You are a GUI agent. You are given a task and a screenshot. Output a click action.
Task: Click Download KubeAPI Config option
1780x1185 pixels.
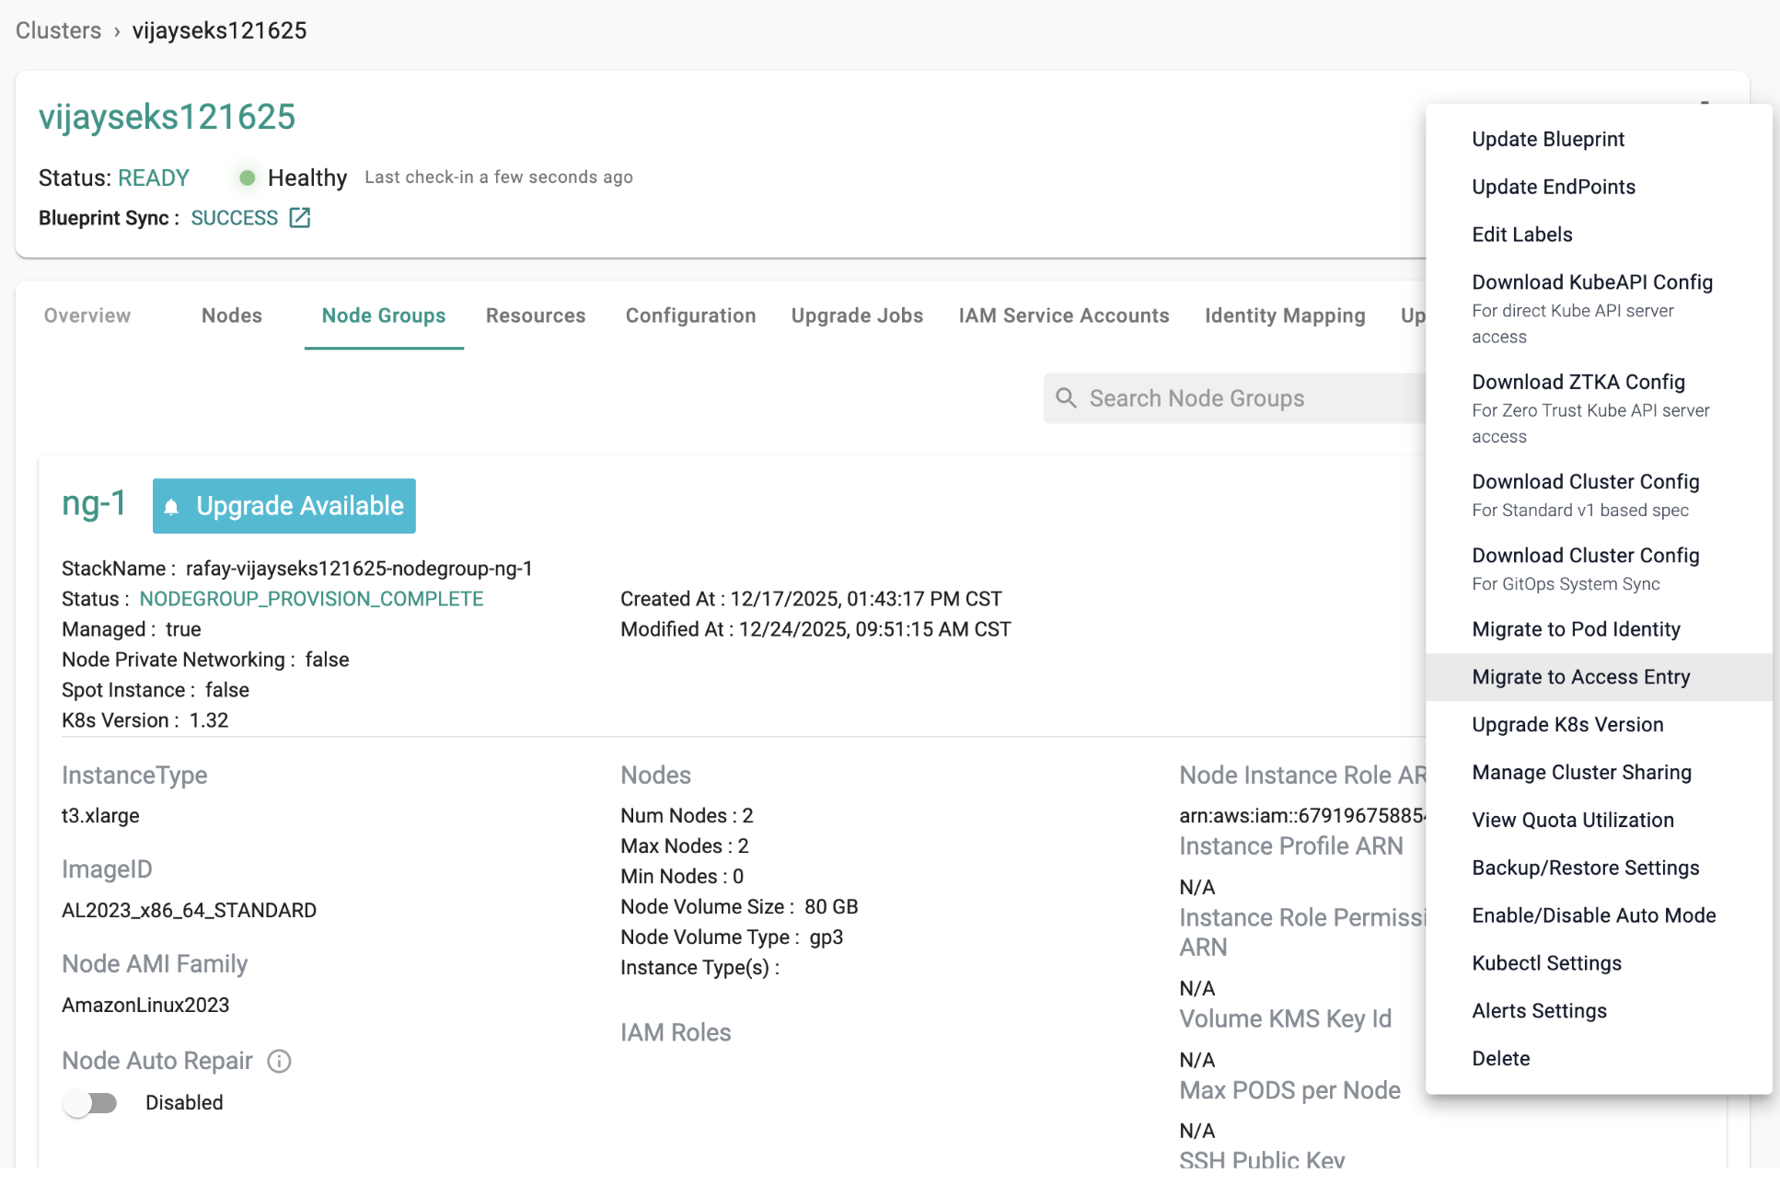(1591, 282)
